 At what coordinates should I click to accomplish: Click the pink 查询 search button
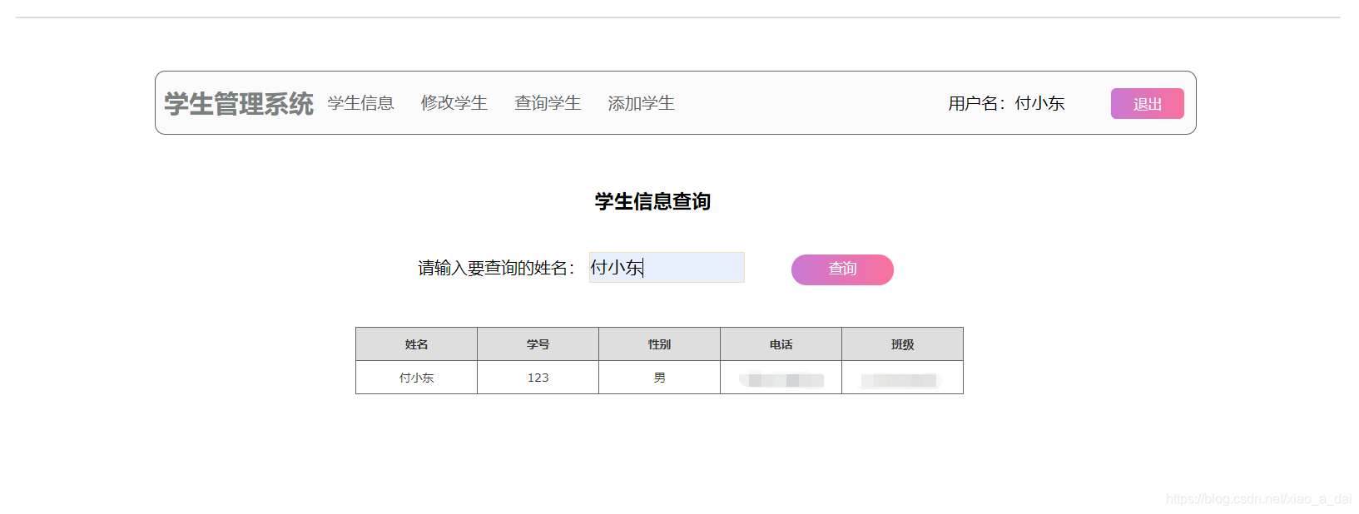click(842, 269)
